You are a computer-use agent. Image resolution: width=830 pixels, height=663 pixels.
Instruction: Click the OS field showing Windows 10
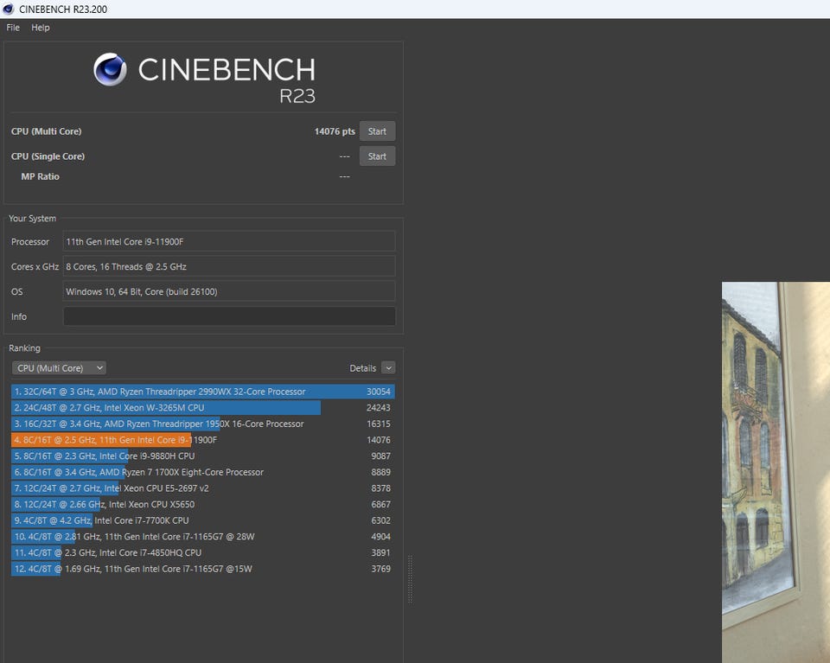coord(228,291)
